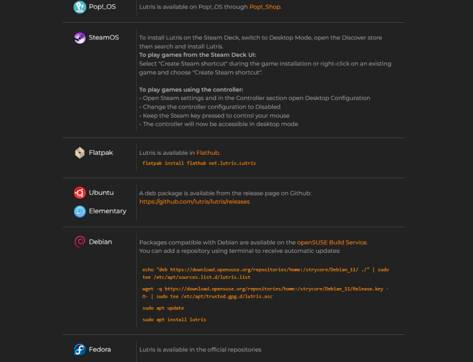Open the Pop!_Shop link
The image size is (473, 362).
pyautogui.click(x=265, y=7)
